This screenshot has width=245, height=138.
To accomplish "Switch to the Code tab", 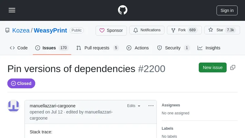I will (x=19, y=48).
